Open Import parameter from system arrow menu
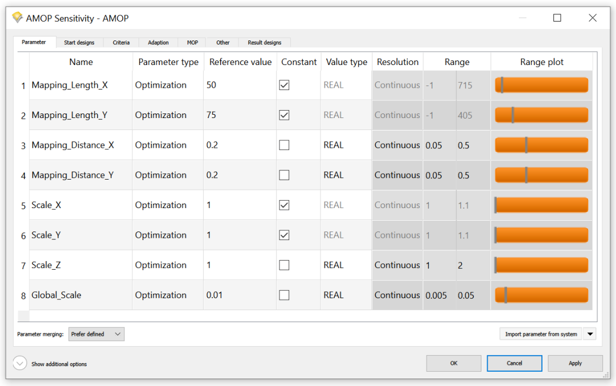Image resolution: width=616 pixels, height=386 pixels. coord(590,334)
